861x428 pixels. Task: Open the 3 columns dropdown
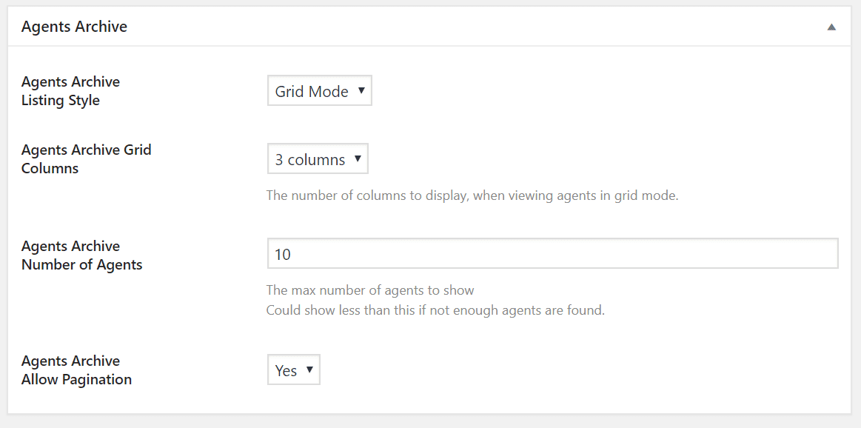coord(318,158)
